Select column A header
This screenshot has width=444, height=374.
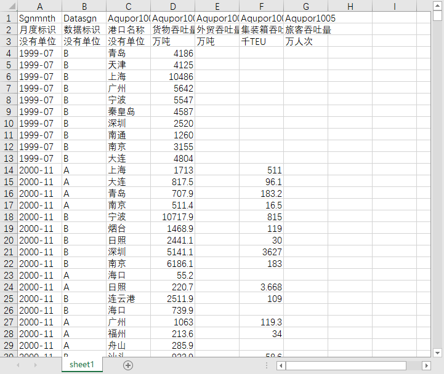coord(39,6)
